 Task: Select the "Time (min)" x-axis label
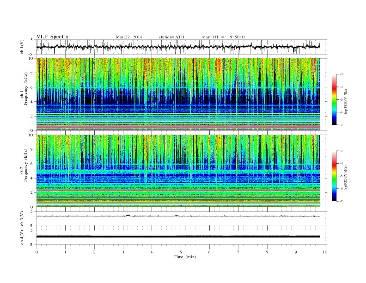click(185, 257)
